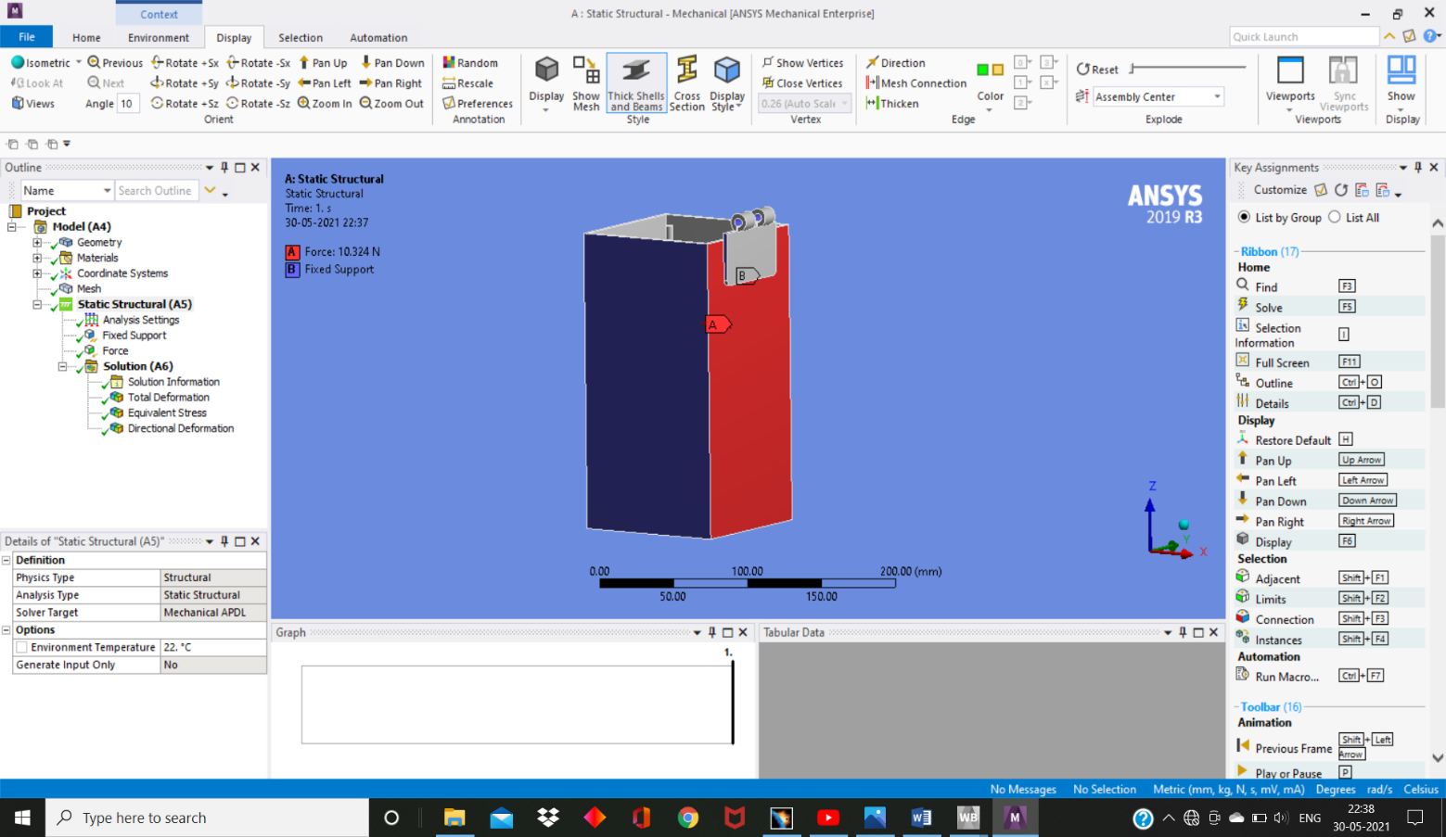Open the Context ribbon tab
This screenshot has width=1446, height=837.
[159, 14]
